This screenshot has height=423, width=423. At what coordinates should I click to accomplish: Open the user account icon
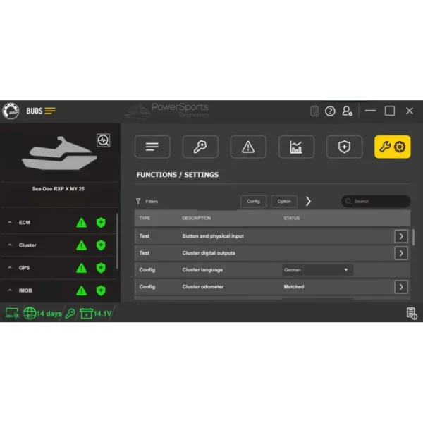pyautogui.click(x=347, y=111)
